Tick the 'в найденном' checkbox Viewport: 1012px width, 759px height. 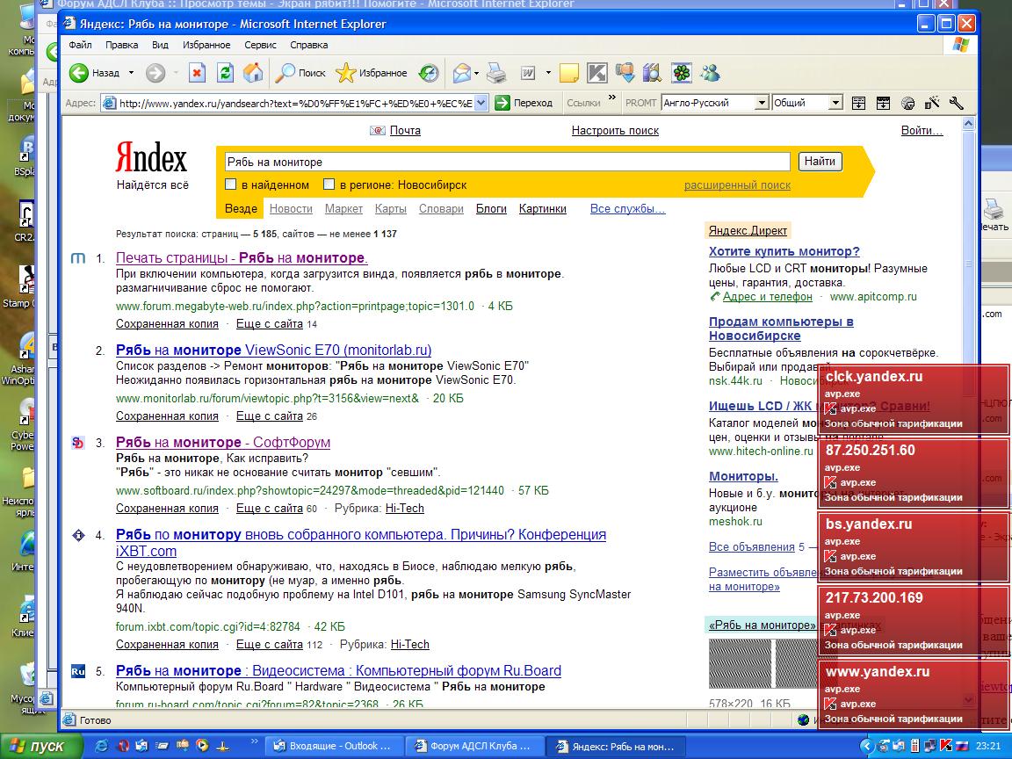(230, 184)
